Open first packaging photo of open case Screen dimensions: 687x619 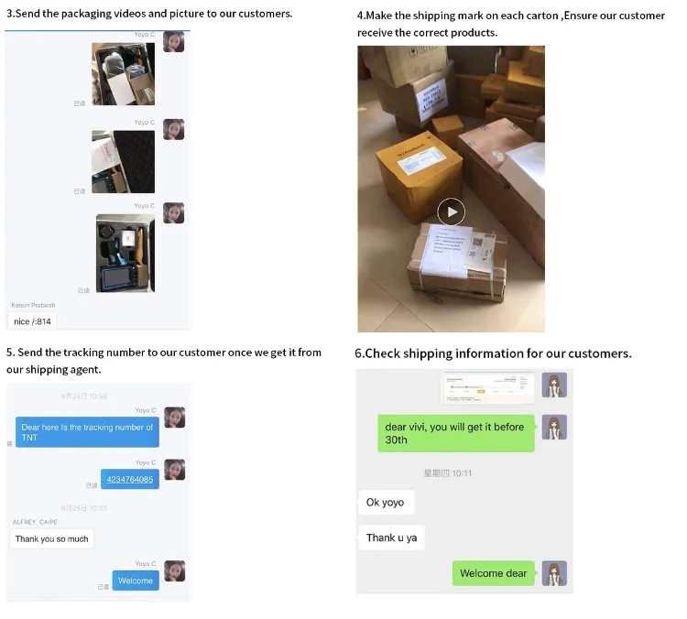click(x=123, y=73)
